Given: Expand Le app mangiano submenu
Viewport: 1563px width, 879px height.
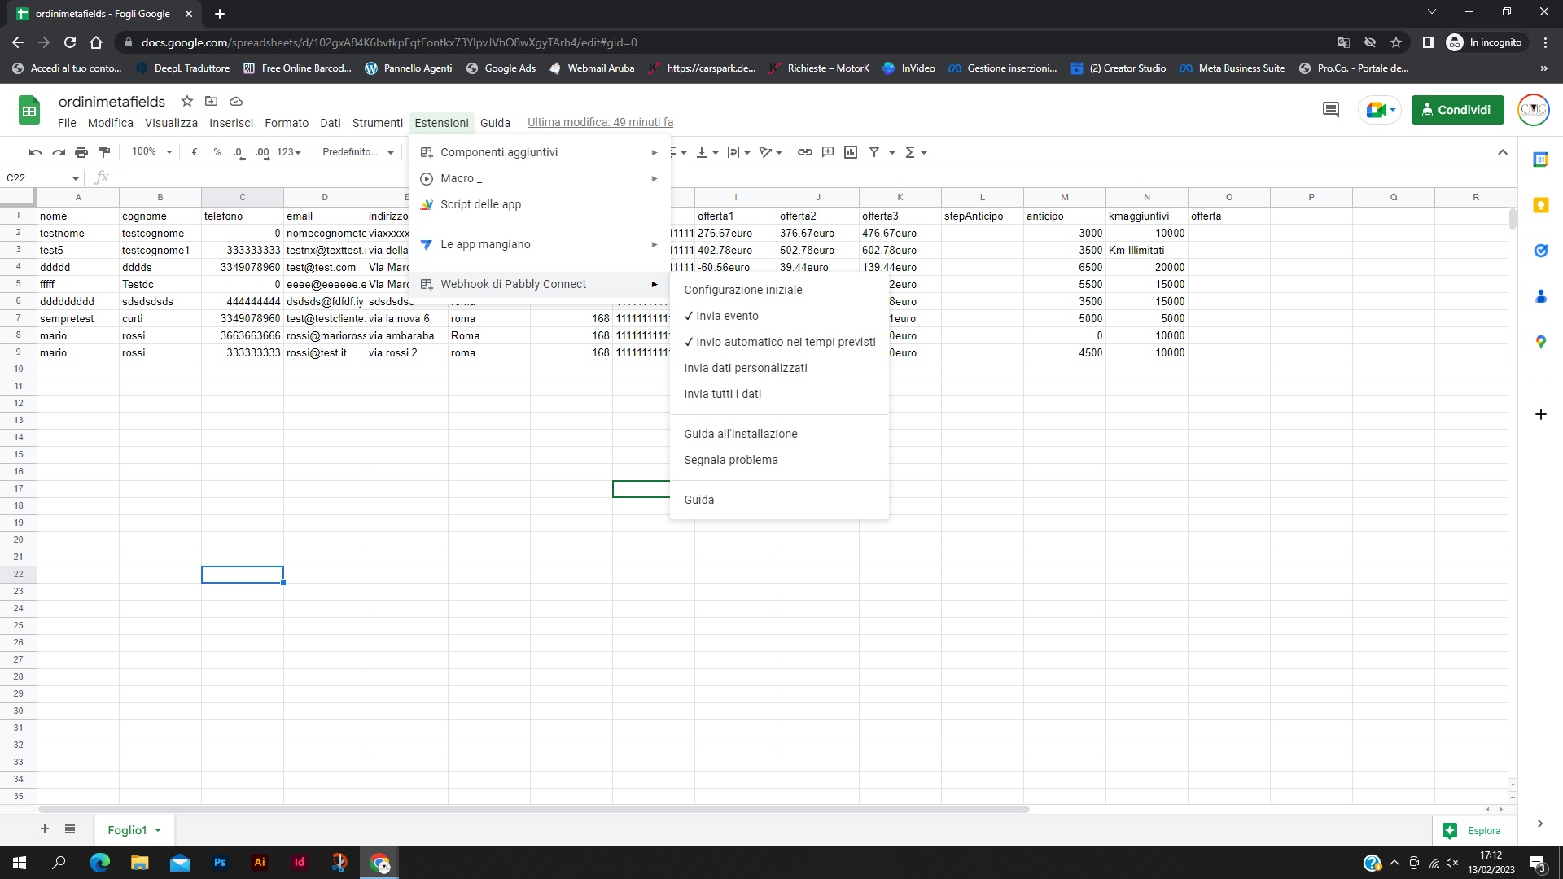Looking at the screenshot, I should point(539,244).
